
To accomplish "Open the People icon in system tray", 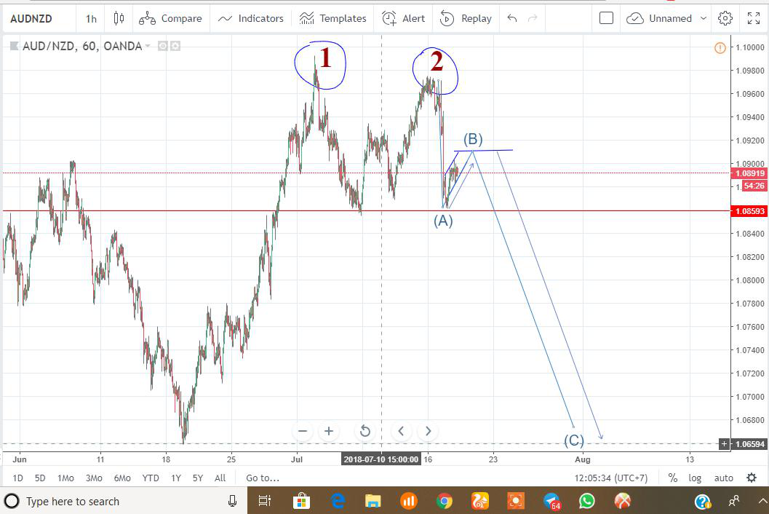I will (734, 501).
